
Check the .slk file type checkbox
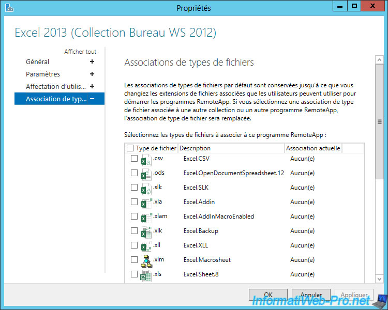point(134,187)
